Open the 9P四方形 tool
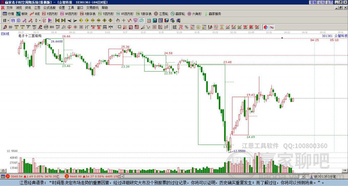This screenshot has width=348, height=186. coord(69,14)
